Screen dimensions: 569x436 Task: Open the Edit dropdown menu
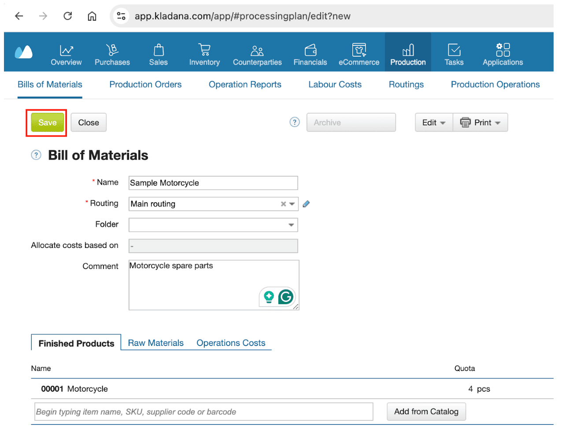click(x=434, y=123)
